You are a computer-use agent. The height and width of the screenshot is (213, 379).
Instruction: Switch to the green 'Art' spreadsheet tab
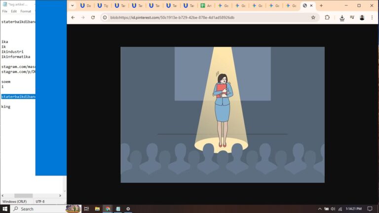(206, 5)
